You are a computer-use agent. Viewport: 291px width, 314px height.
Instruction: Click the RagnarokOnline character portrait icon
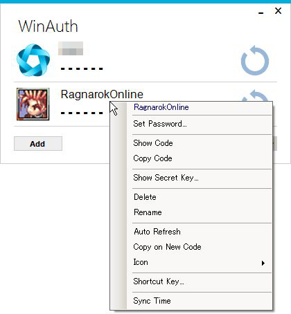33,104
